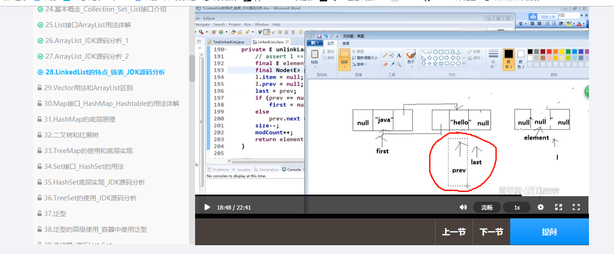This screenshot has height=254, width=614.
Task: Enter web-page fullscreen mode
Action: pyautogui.click(x=558, y=207)
